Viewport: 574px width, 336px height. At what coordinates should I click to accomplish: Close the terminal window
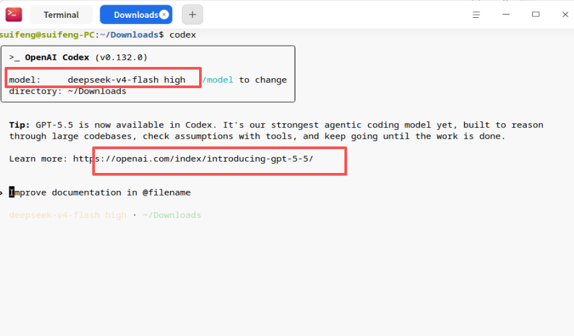[x=565, y=15]
